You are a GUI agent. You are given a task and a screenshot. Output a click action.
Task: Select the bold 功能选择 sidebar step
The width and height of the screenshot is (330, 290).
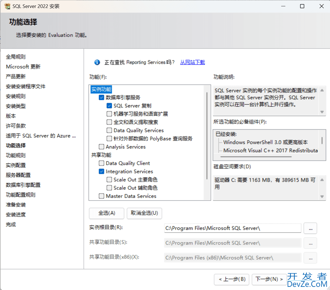[x=16, y=145]
